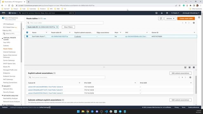Open the help question mark menu
203x114 pixels.
(167, 13)
